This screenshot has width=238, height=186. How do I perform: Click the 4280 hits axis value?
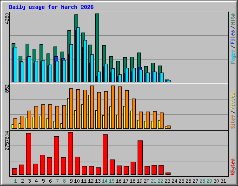click(x=7, y=19)
